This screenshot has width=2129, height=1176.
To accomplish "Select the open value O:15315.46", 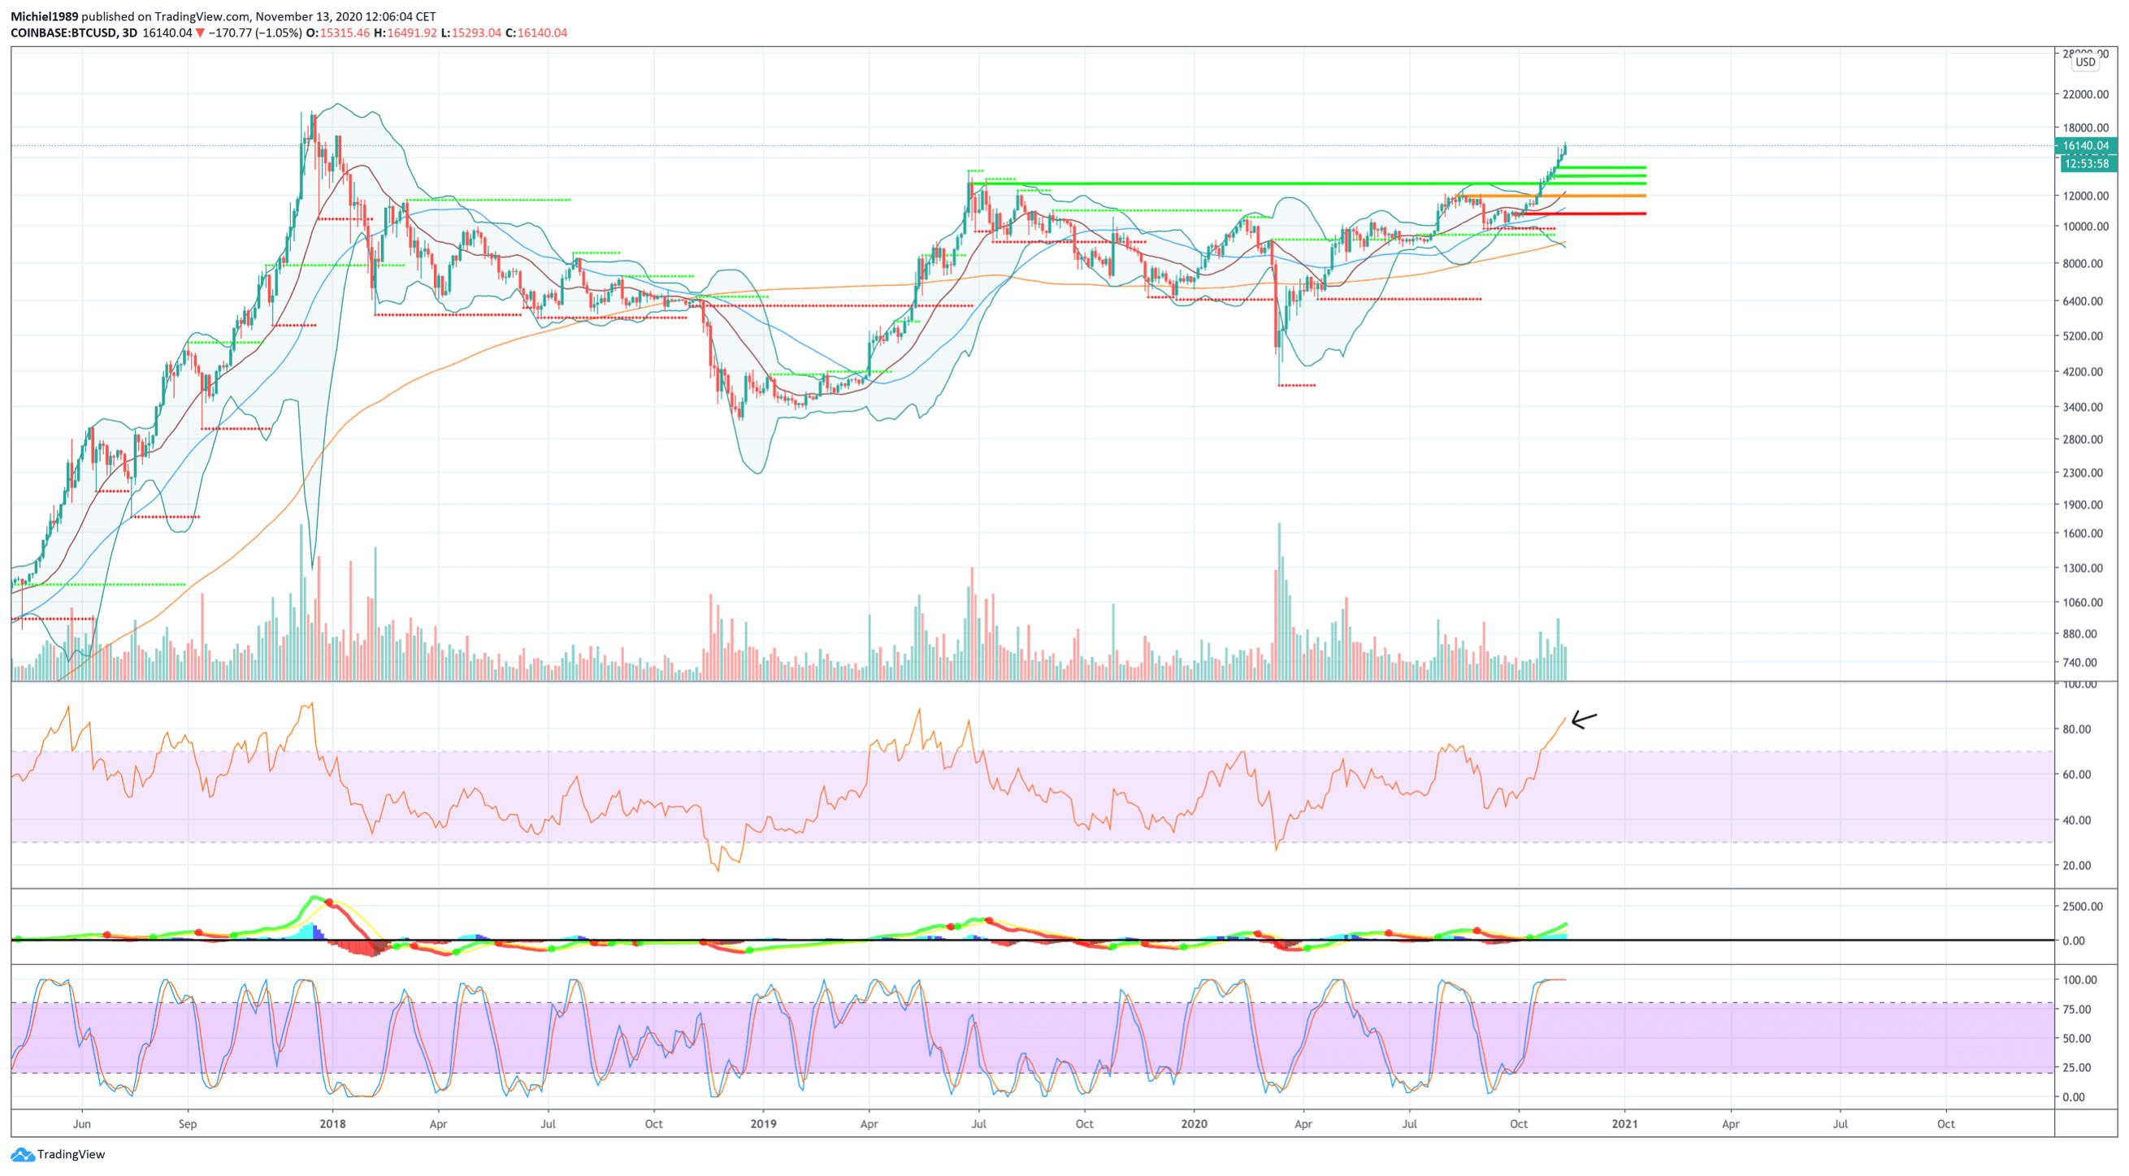I will (x=338, y=33).
